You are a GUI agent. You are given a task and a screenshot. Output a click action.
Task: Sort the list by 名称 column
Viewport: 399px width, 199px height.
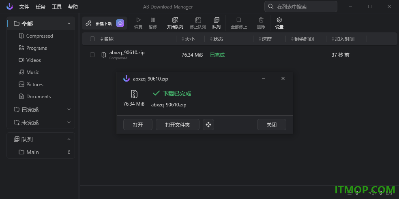(x=107, y=39)
